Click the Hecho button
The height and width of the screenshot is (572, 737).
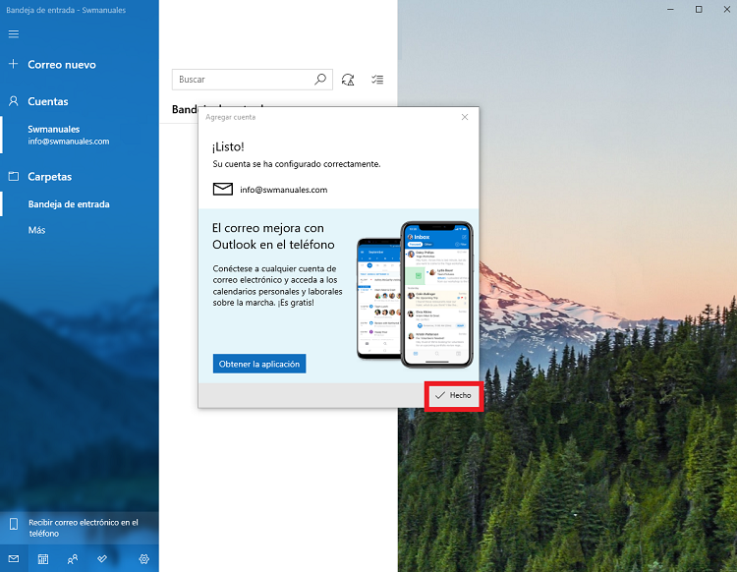click(454, 396)
